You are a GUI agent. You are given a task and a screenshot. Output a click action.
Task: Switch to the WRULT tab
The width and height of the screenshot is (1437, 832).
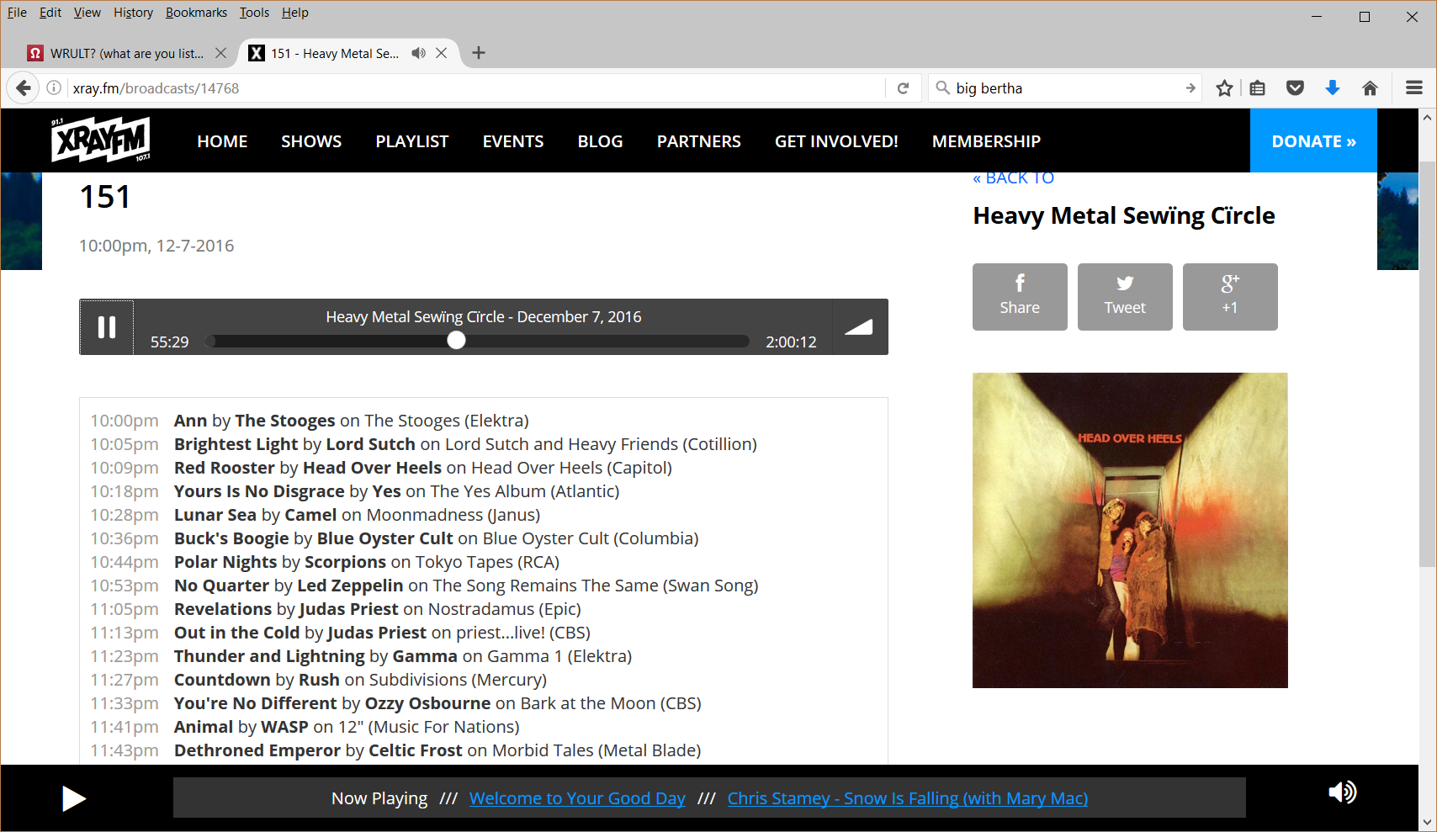(x=126, y=53)
